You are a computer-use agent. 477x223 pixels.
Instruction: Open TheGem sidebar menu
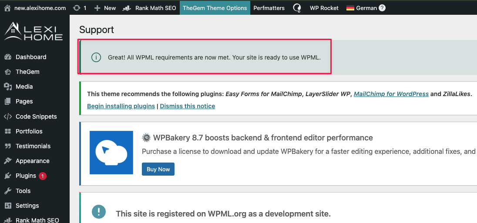(27, 72)
